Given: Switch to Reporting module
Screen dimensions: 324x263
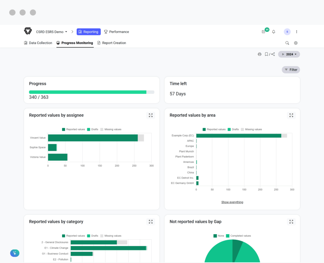Looking at the screenshot, I should coord(89,32).
